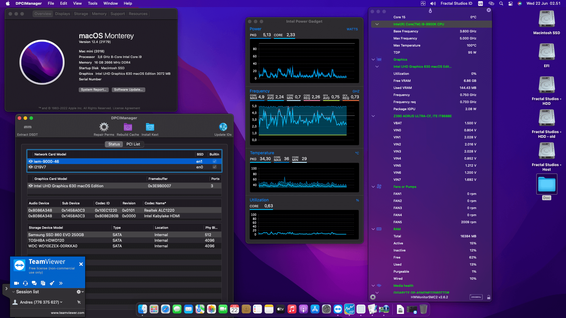
Task: Collapse the Media health section
Action: (x=373, y=286)
